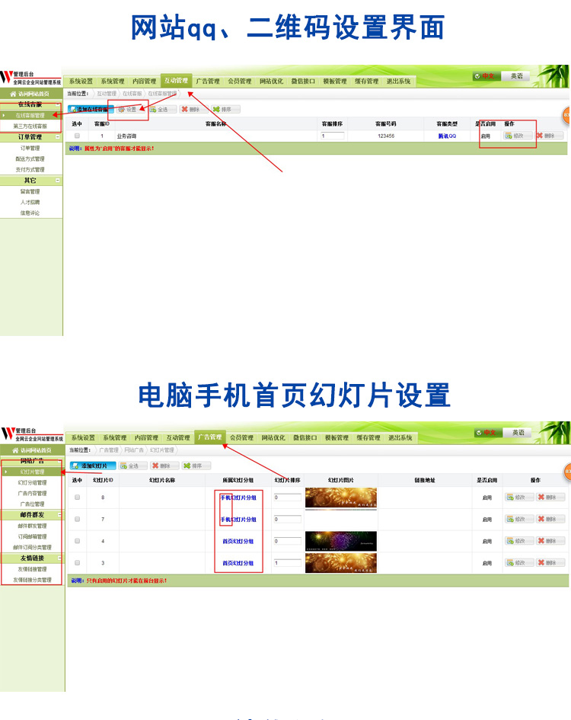Click 英语 language button on online-service screen
The height and width of the screenshot is (720, 571).
coord(516,76)
